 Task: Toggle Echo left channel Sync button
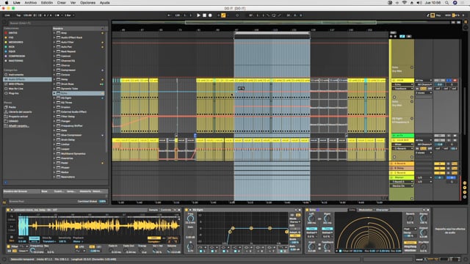(x=311, y=229)
